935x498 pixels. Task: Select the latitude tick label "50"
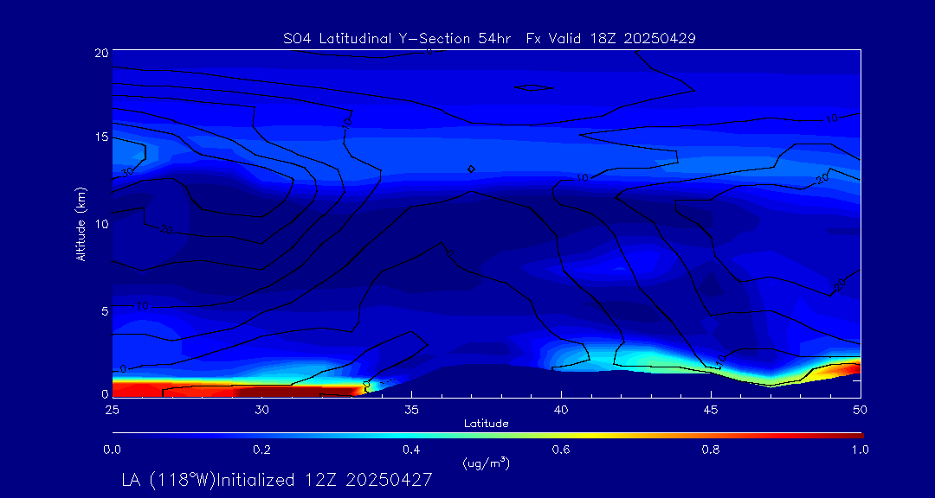pos(861,410)
